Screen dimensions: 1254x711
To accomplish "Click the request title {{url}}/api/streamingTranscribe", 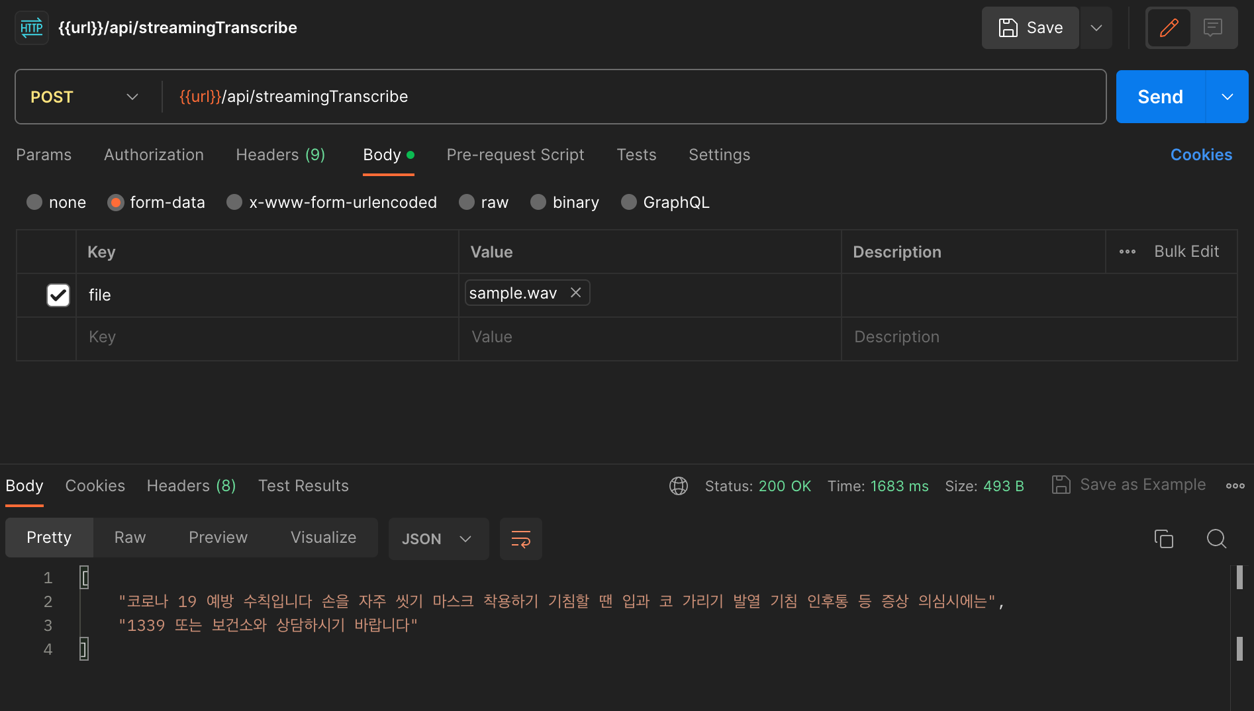I will 177,28.
